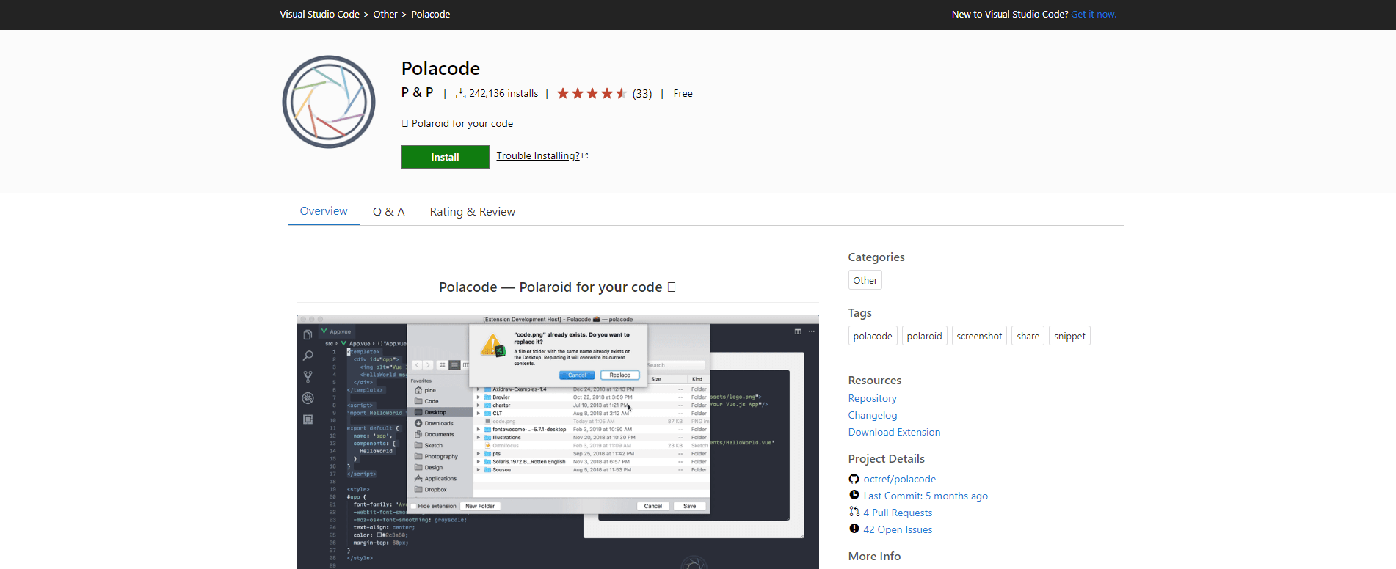Click the open issues warning icon

854,529
